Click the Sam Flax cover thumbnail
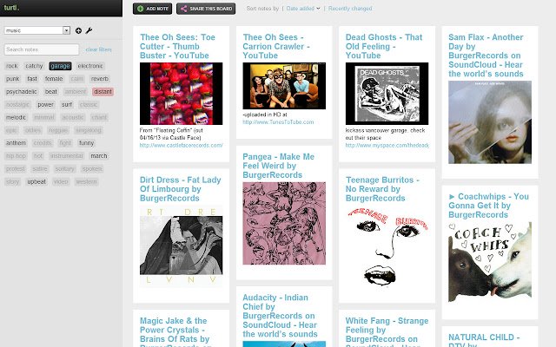 coord(490,122)
